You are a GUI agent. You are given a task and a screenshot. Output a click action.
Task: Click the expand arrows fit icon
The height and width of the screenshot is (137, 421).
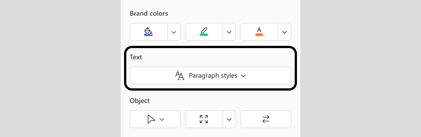(x=204, y=119)
